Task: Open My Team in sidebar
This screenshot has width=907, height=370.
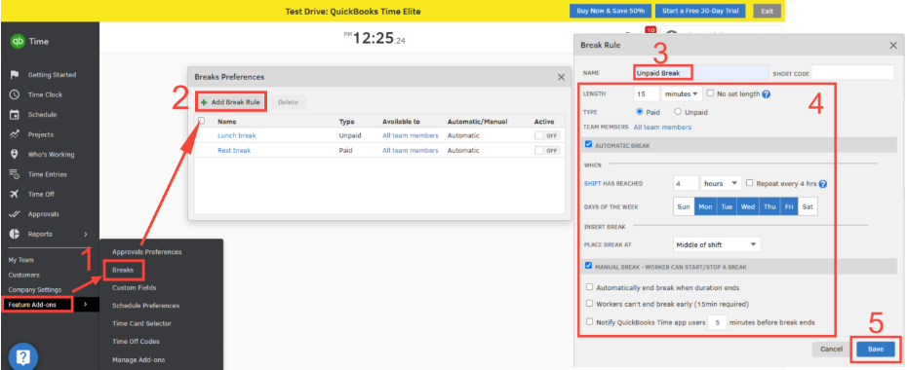Action: (x=20, y=260)
